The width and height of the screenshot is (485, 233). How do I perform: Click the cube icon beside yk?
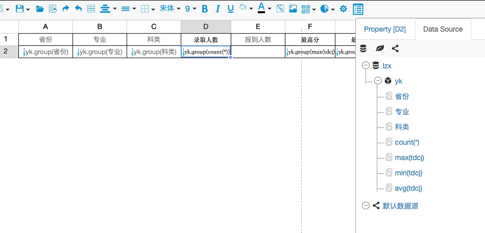point(388,81)
